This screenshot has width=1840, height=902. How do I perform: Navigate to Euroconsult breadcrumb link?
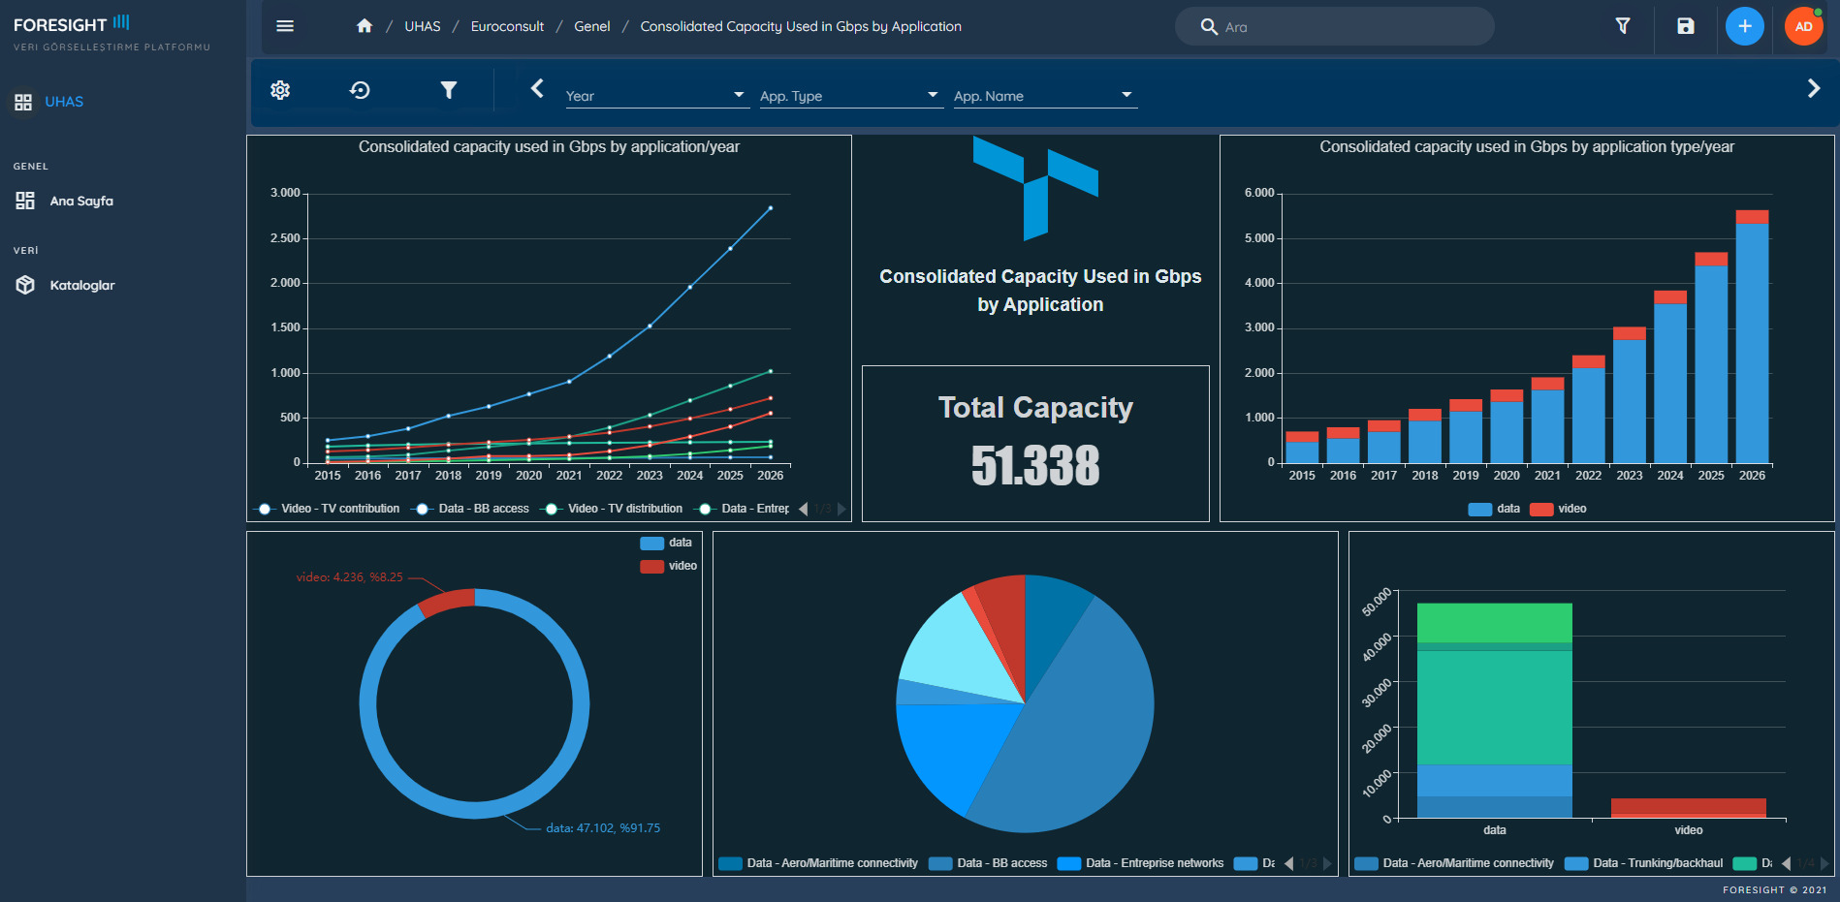click(x=507, y=26)
